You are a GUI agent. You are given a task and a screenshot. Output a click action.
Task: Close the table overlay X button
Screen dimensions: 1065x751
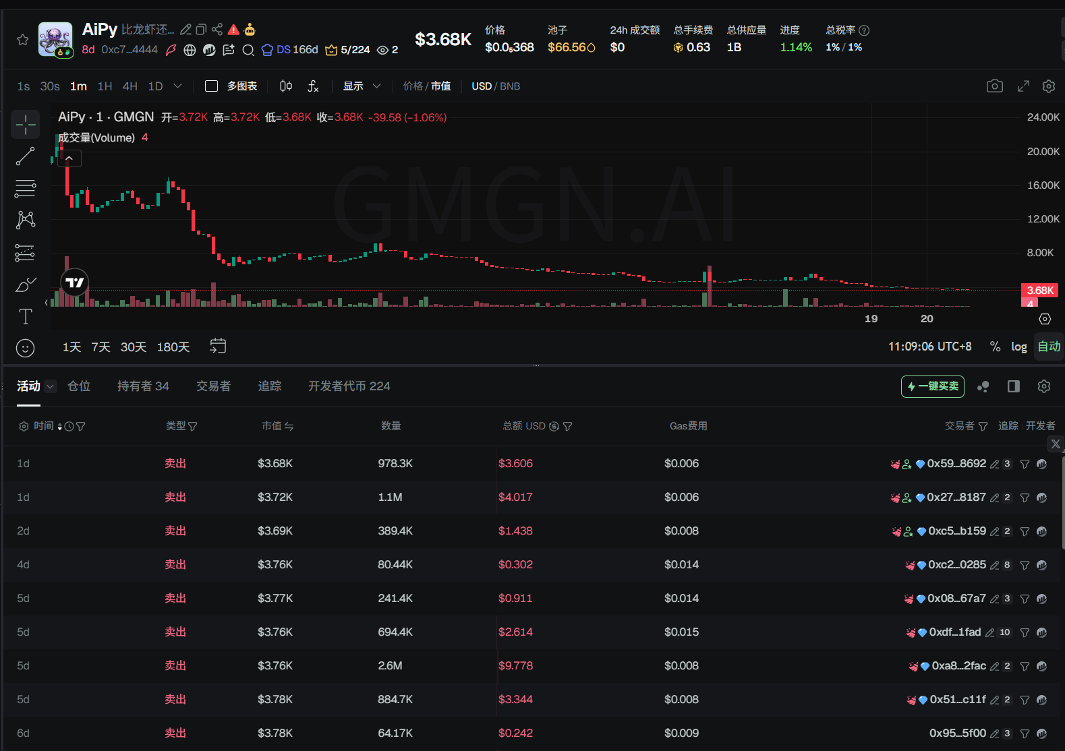pos(1056,444)
